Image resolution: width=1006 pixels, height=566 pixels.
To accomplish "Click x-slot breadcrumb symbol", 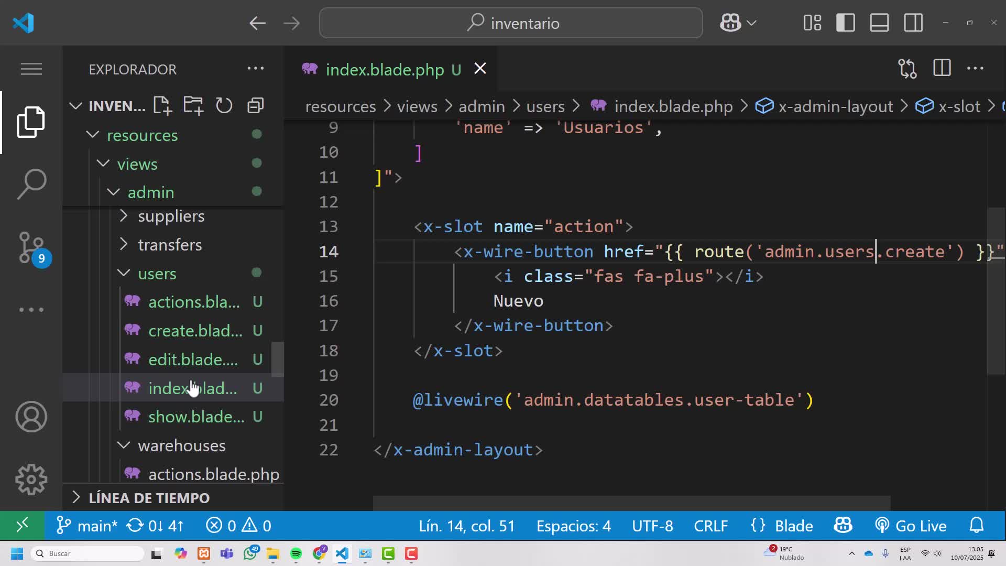I will coord(959,106).
